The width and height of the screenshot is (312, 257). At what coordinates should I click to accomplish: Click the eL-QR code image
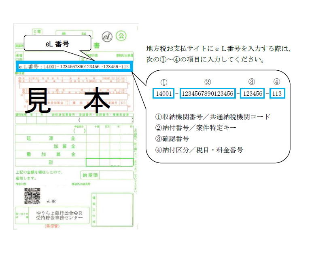pos(32,196)
